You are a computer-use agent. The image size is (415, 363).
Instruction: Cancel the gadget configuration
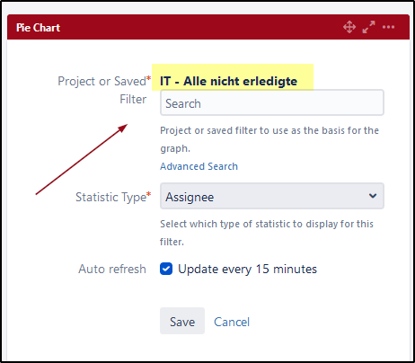tap(232, 322)
